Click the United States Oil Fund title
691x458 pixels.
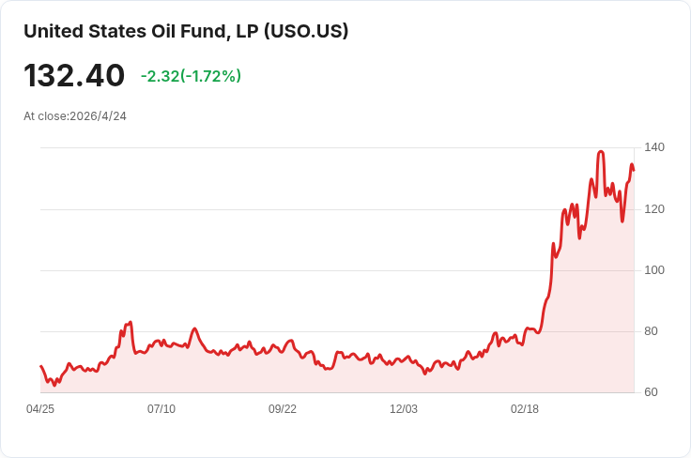pos(186,32)
